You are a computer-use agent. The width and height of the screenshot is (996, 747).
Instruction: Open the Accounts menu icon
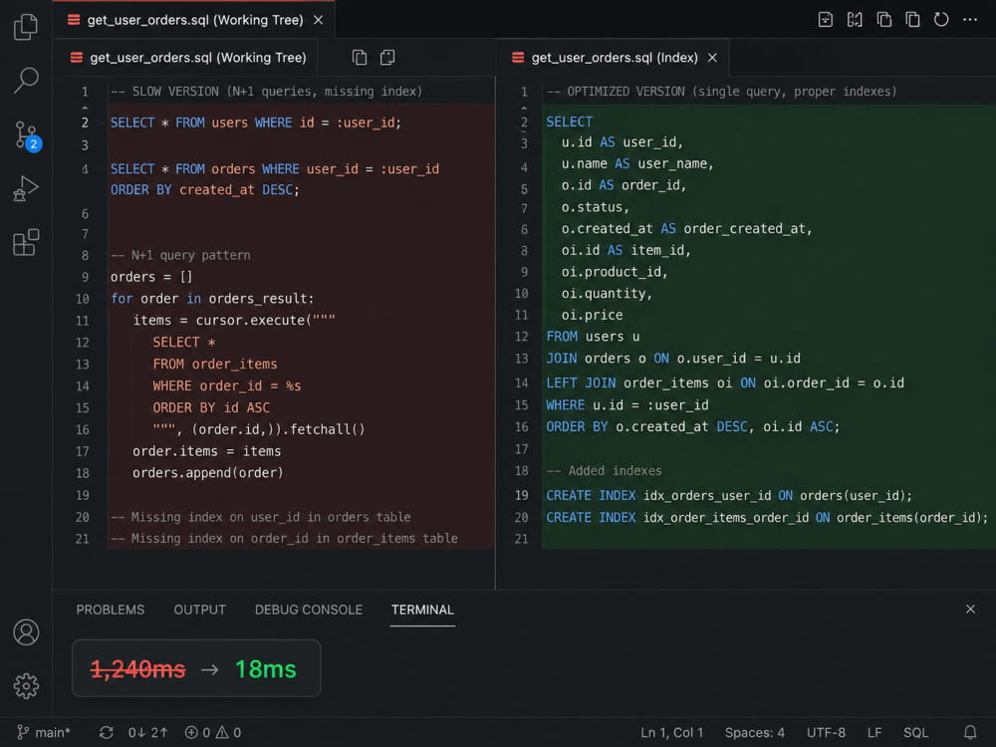click(26, 632)
